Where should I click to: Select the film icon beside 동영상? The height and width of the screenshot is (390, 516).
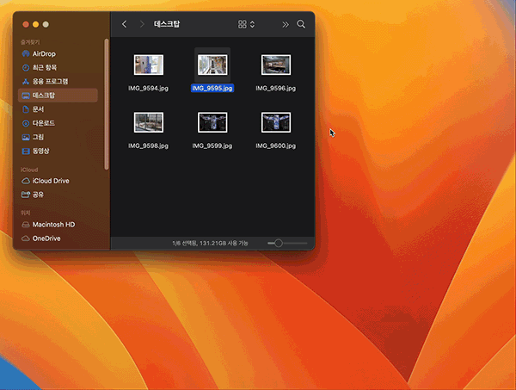click(x=26, y=152)
